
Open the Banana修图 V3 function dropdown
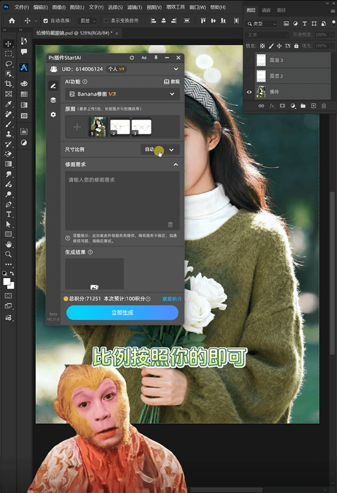tap(122, 94)
